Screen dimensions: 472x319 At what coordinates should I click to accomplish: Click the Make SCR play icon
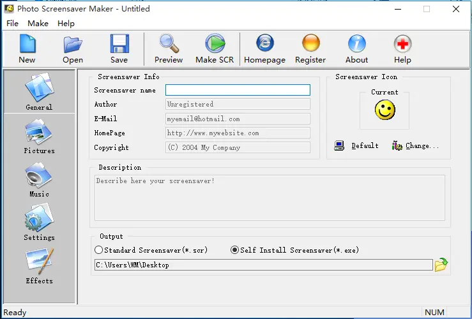(x=215, y=43)
